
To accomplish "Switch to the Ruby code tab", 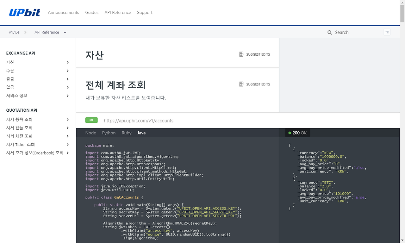I will pos(126,133).
